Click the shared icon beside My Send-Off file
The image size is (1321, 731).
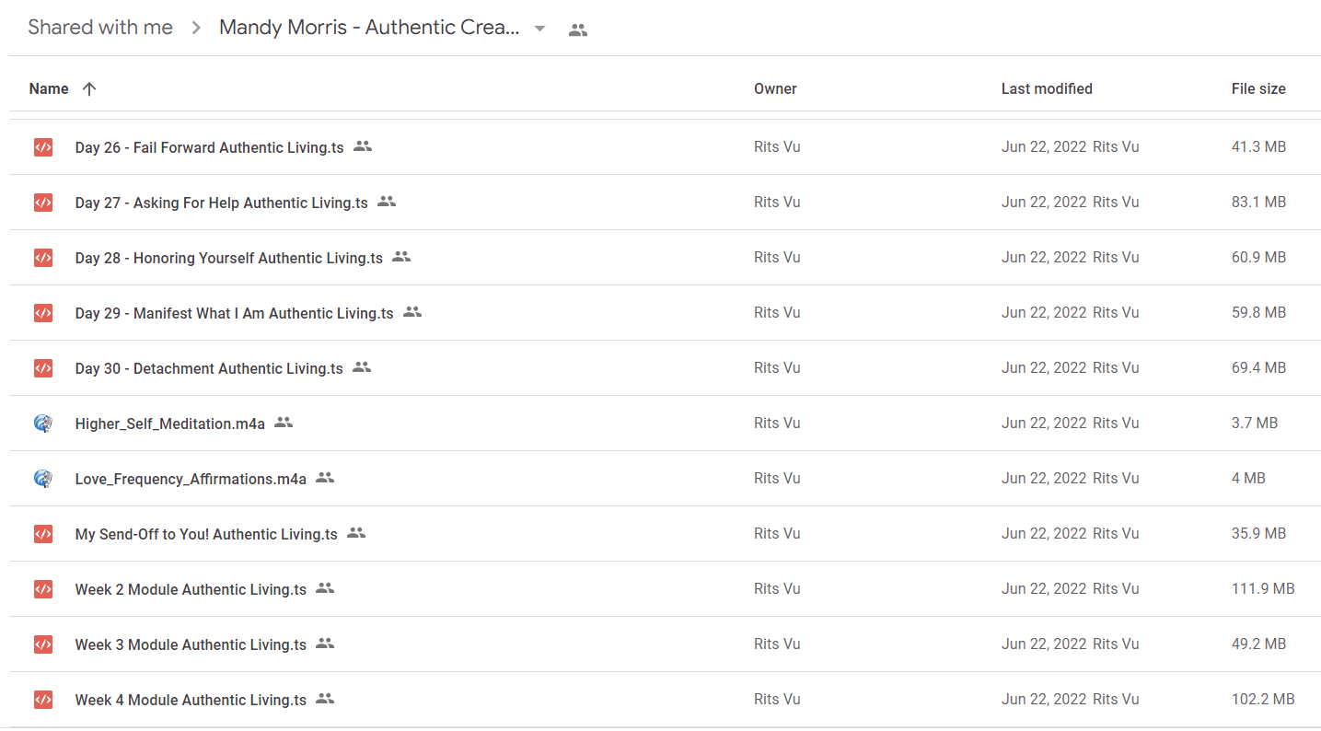pos(356,533)
